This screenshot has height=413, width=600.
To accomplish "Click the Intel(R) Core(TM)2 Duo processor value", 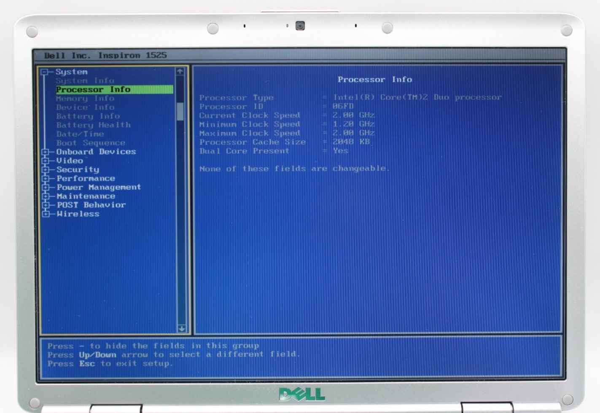I will [x=417, y=97].
